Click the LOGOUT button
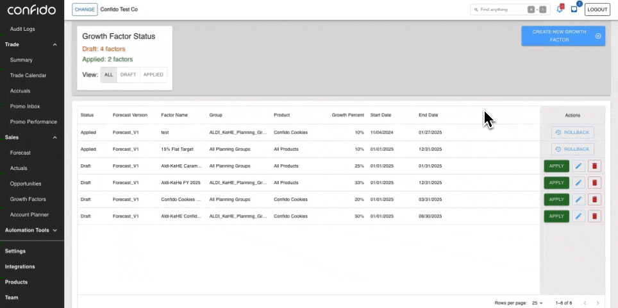The image size is (618, 308). coord(597,10)
